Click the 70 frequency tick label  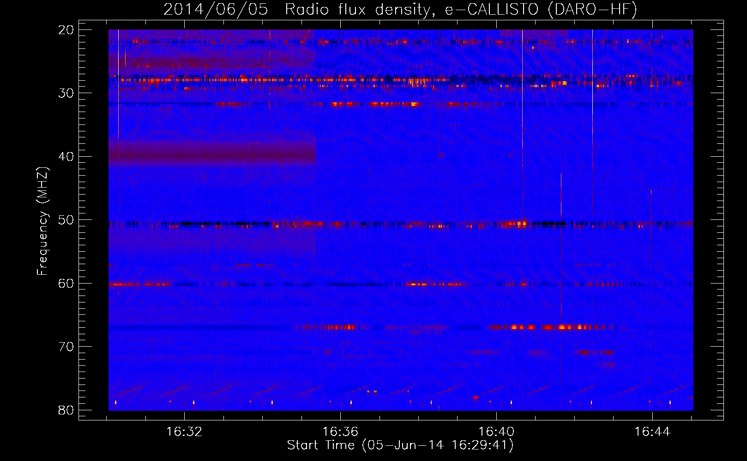tap(66, 347)
